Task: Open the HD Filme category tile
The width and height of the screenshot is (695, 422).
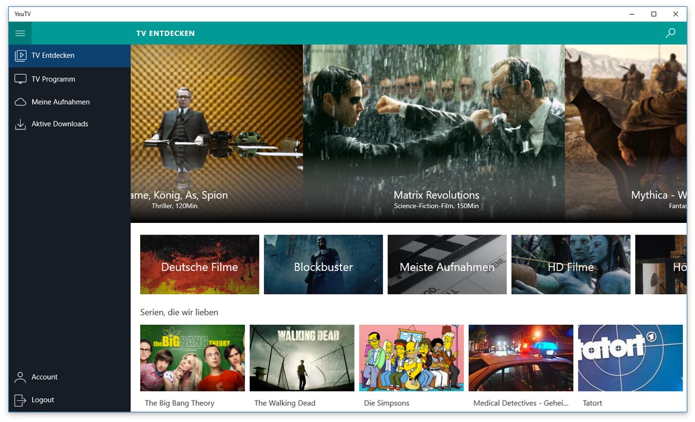Action: [571, 265]
